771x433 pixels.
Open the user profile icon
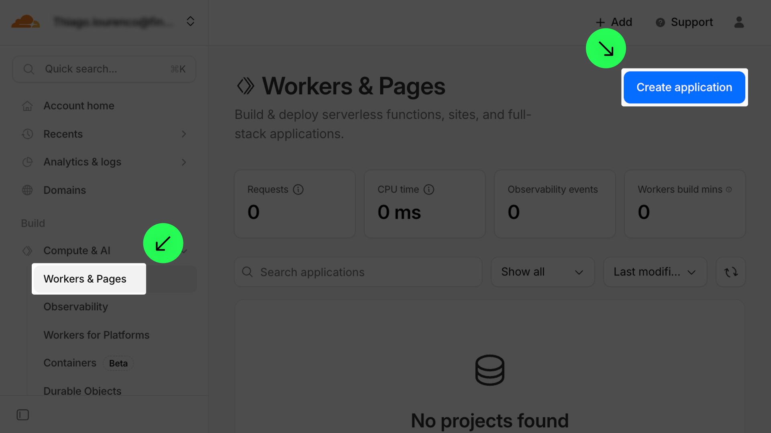(739, 22)
